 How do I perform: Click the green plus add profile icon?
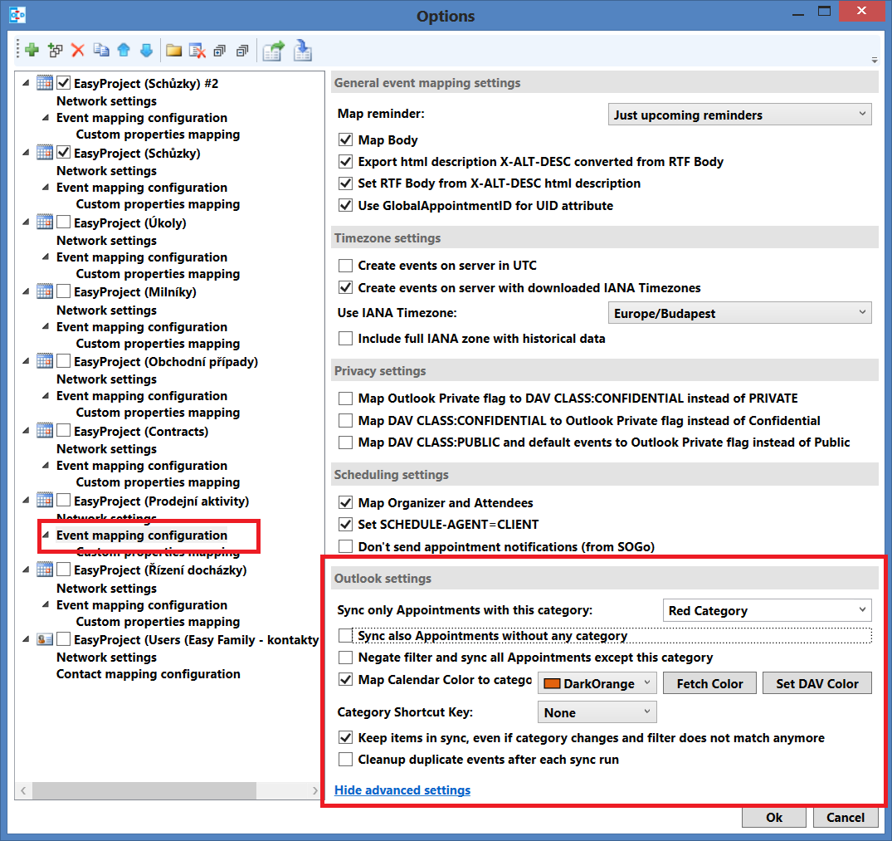click(32, 51)
